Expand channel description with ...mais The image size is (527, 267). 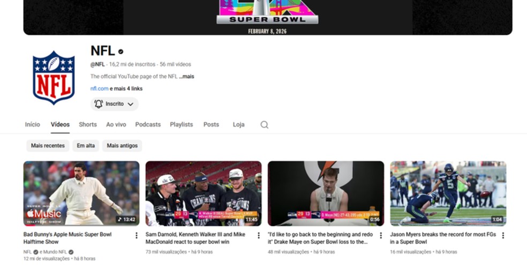click(186, 77)
